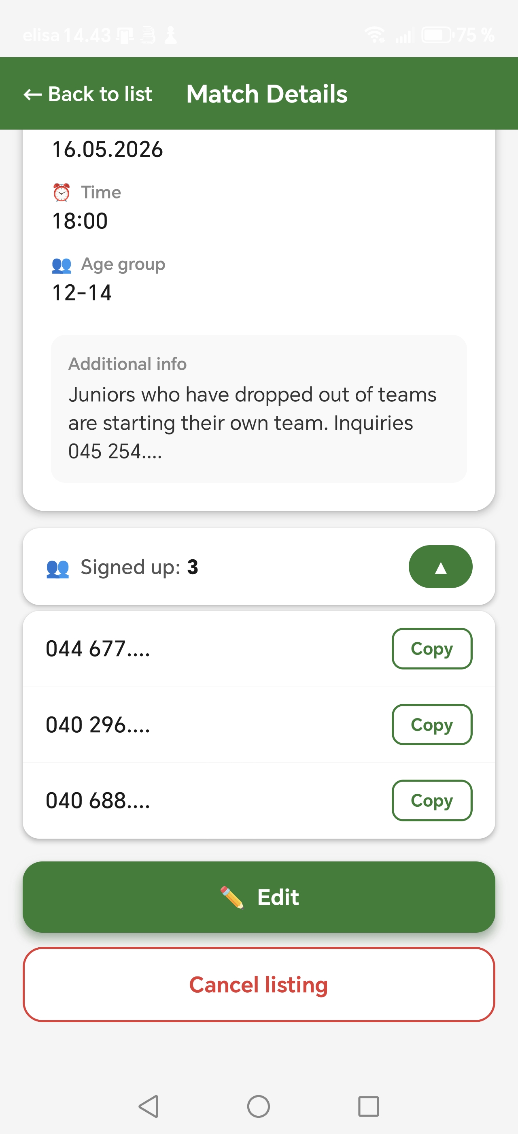Tap Android back triangle navigation icon

coord(149,1106)
